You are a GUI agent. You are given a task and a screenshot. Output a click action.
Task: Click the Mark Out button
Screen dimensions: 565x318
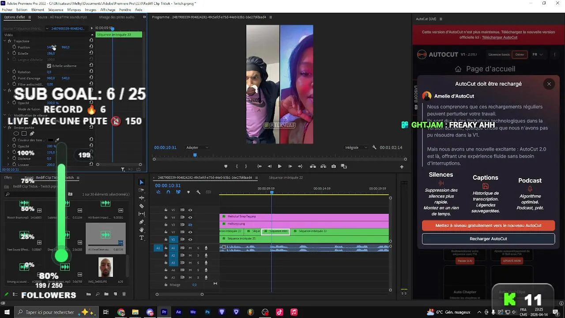[x=246, y=167]
